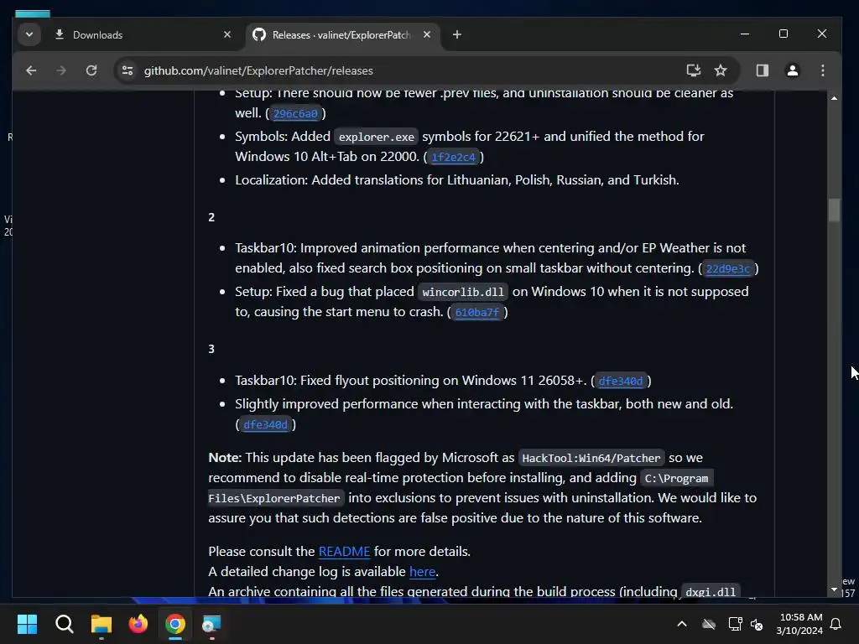859x644 pixels.
Task: Close the Releases ExplorerPatcher tab
Action: tap(427, 34)
